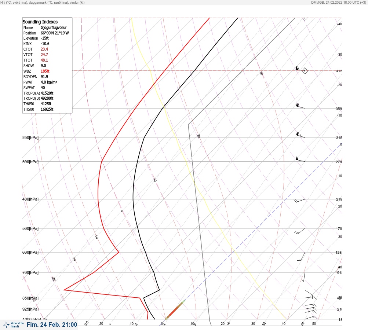The width and height of the screenshot is (368, 330).
Task: Click the '500[hPa]' pressure label
Action: (30, 228)
